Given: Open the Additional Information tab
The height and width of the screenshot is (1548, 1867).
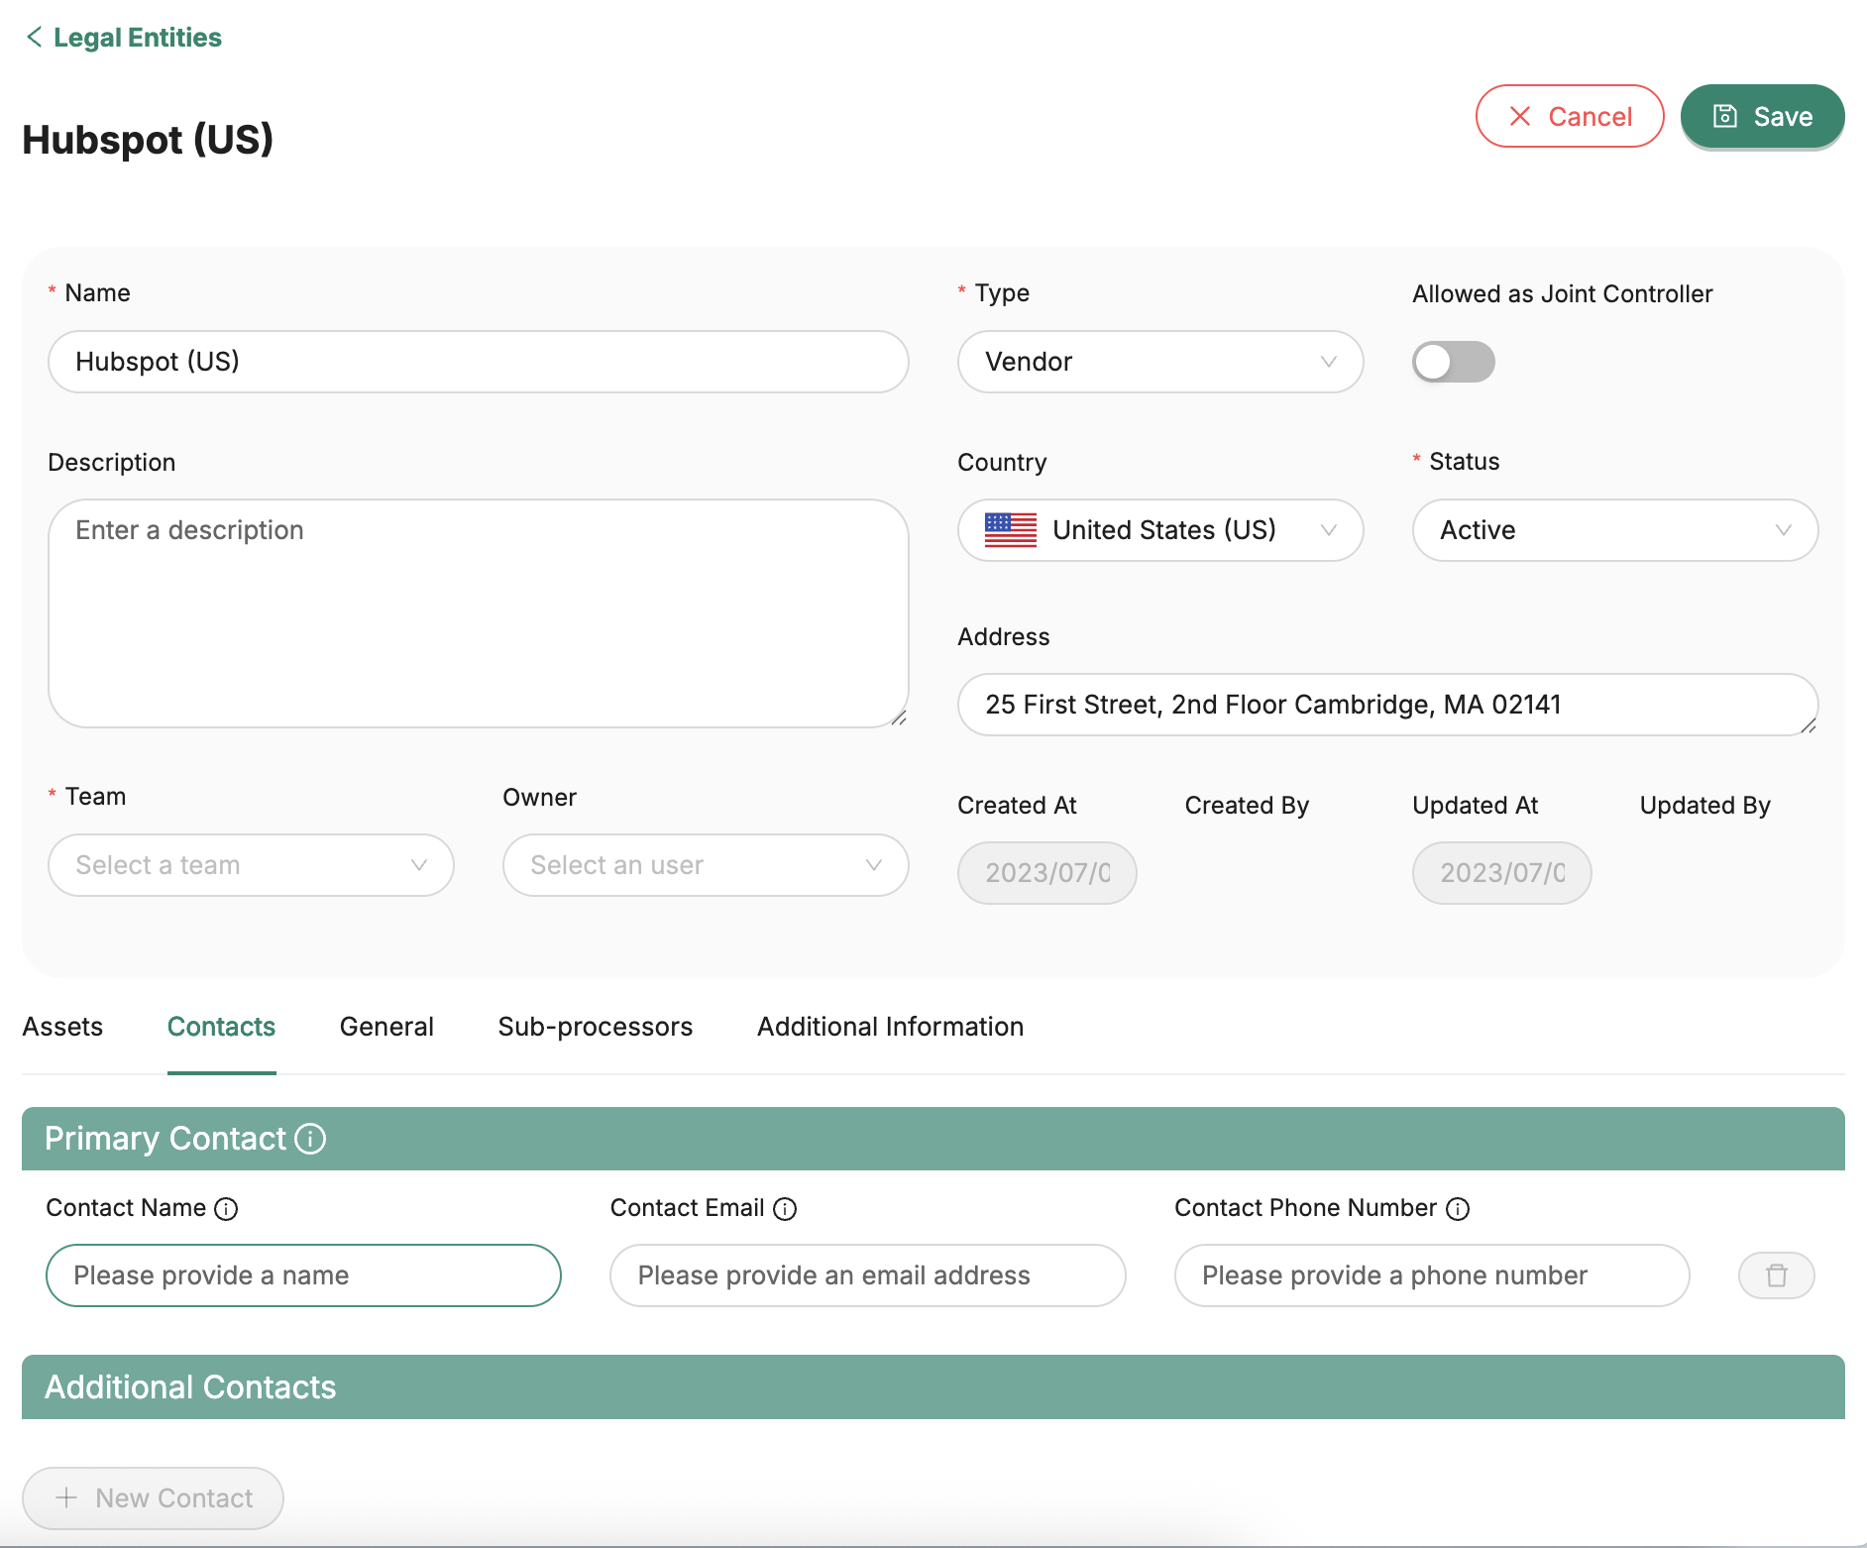Looking at the screenshot, I should point(890,1027).
